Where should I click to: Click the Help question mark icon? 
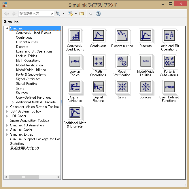click(98, 14)
